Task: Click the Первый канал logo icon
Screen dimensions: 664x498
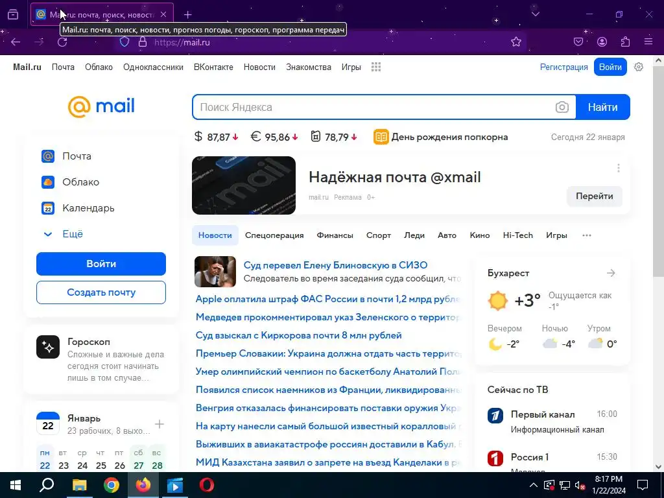Action: tap(495, 416)
